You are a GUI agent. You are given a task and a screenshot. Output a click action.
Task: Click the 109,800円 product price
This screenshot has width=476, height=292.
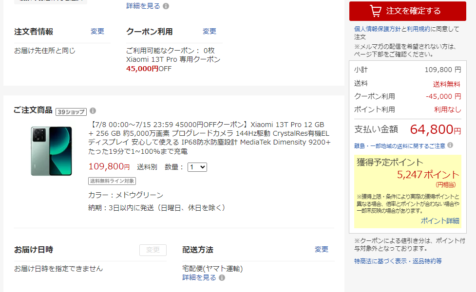click(109, 166)
